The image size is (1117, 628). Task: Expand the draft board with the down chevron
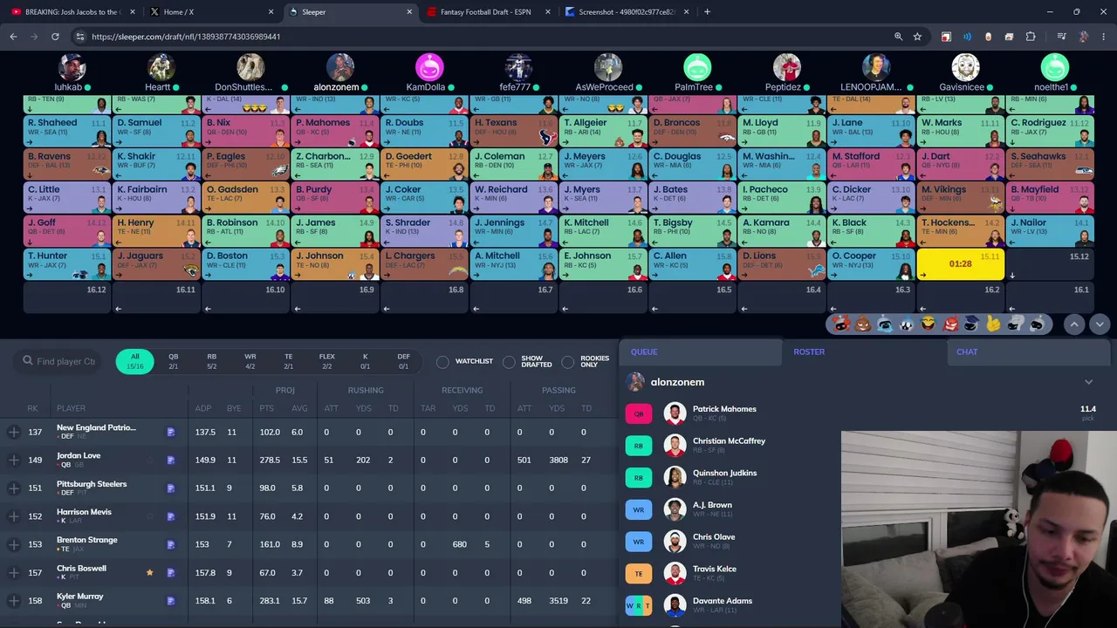tap(1100, 324)
